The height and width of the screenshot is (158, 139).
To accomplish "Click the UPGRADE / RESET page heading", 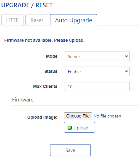I will point(27,5).
